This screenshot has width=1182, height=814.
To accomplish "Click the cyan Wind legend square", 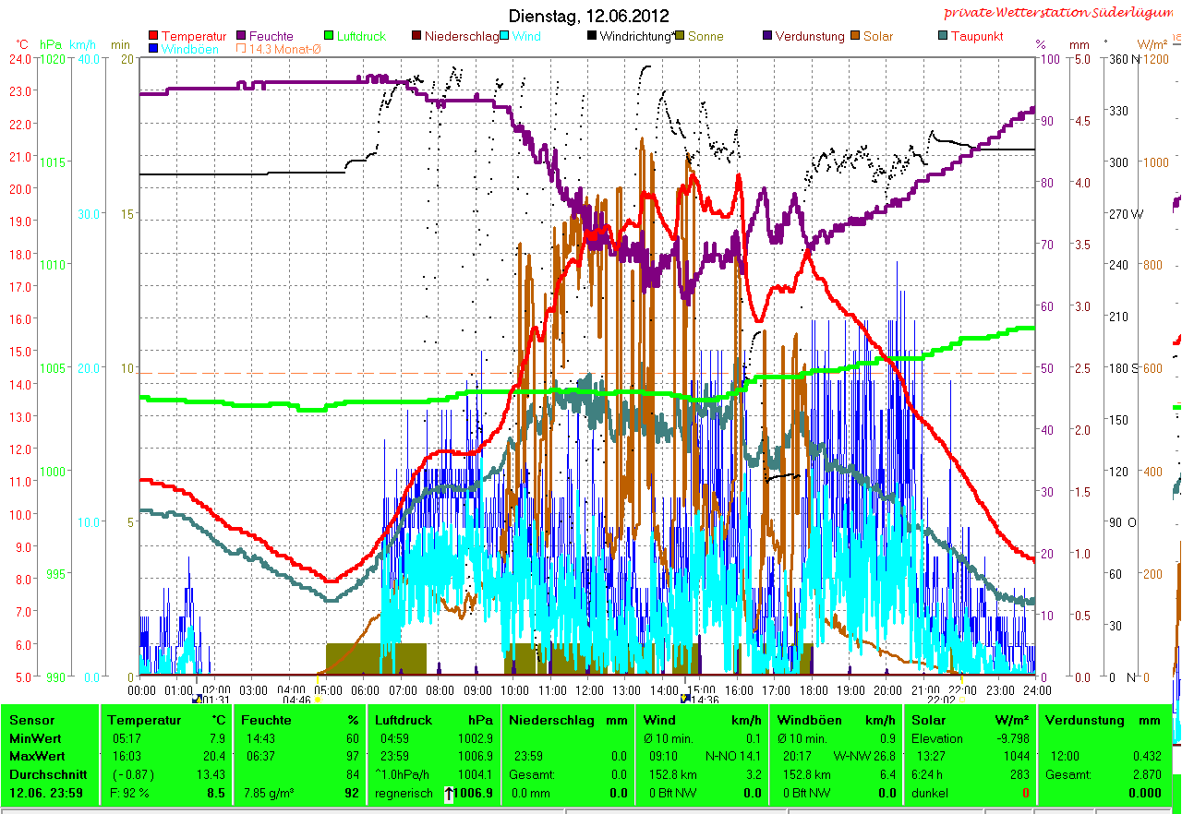I will 504,37.
